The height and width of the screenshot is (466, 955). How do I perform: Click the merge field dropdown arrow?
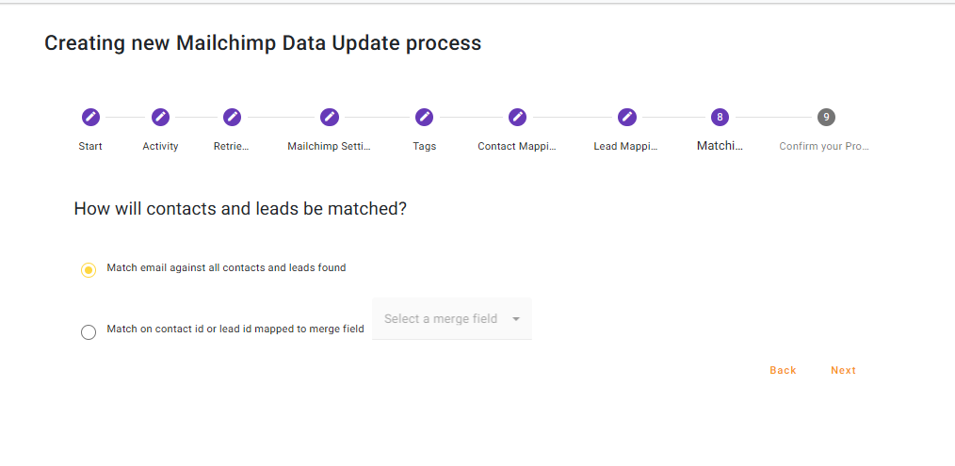click(x=516, y=319)
